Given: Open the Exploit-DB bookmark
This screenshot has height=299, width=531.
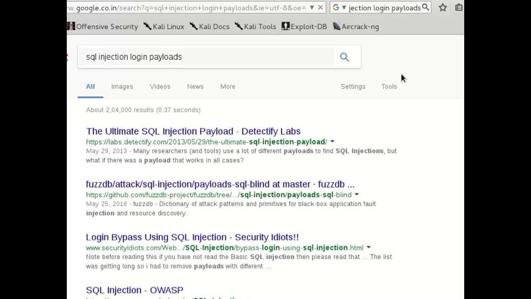Looking at the screenshot, I should (x=304, y=27).
